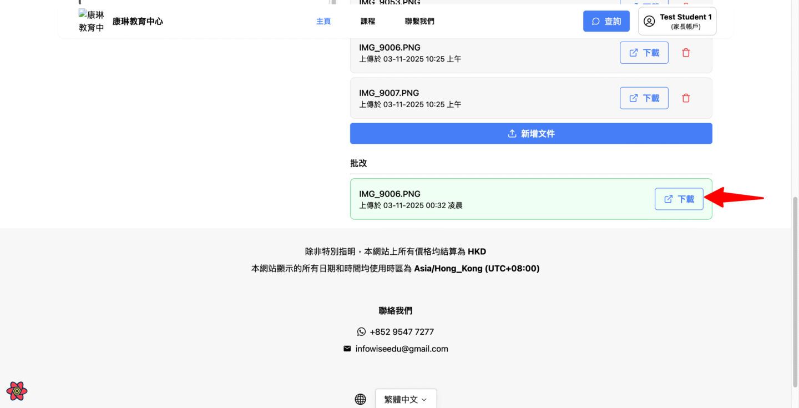Viewport: 799px width, 408px height.
Task: Open the flower-shaped devtools icon at bottom left
Action: click(x=17, y=391)
